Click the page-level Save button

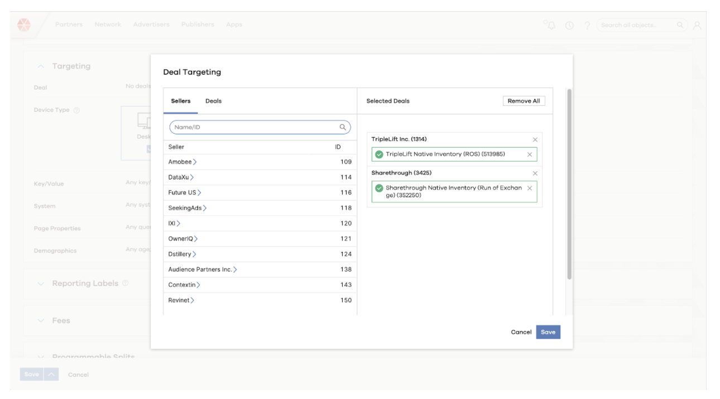point(32,374)
